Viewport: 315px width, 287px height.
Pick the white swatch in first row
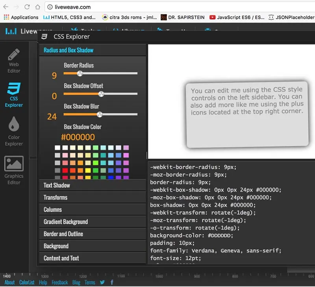(x=57, y=148)
